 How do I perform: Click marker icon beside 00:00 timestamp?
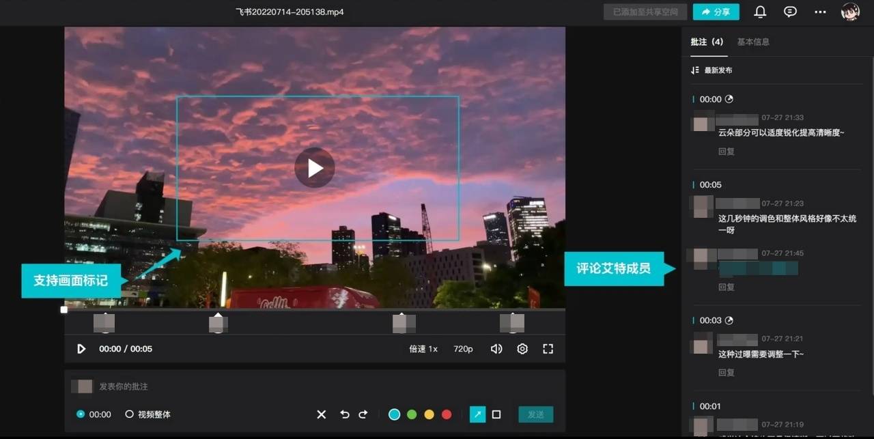tap(729, 99)
